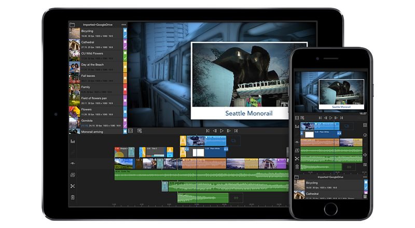The image size is (415, 228).
Task: Click the trash delete icon on iPhone
Action: 297,167
